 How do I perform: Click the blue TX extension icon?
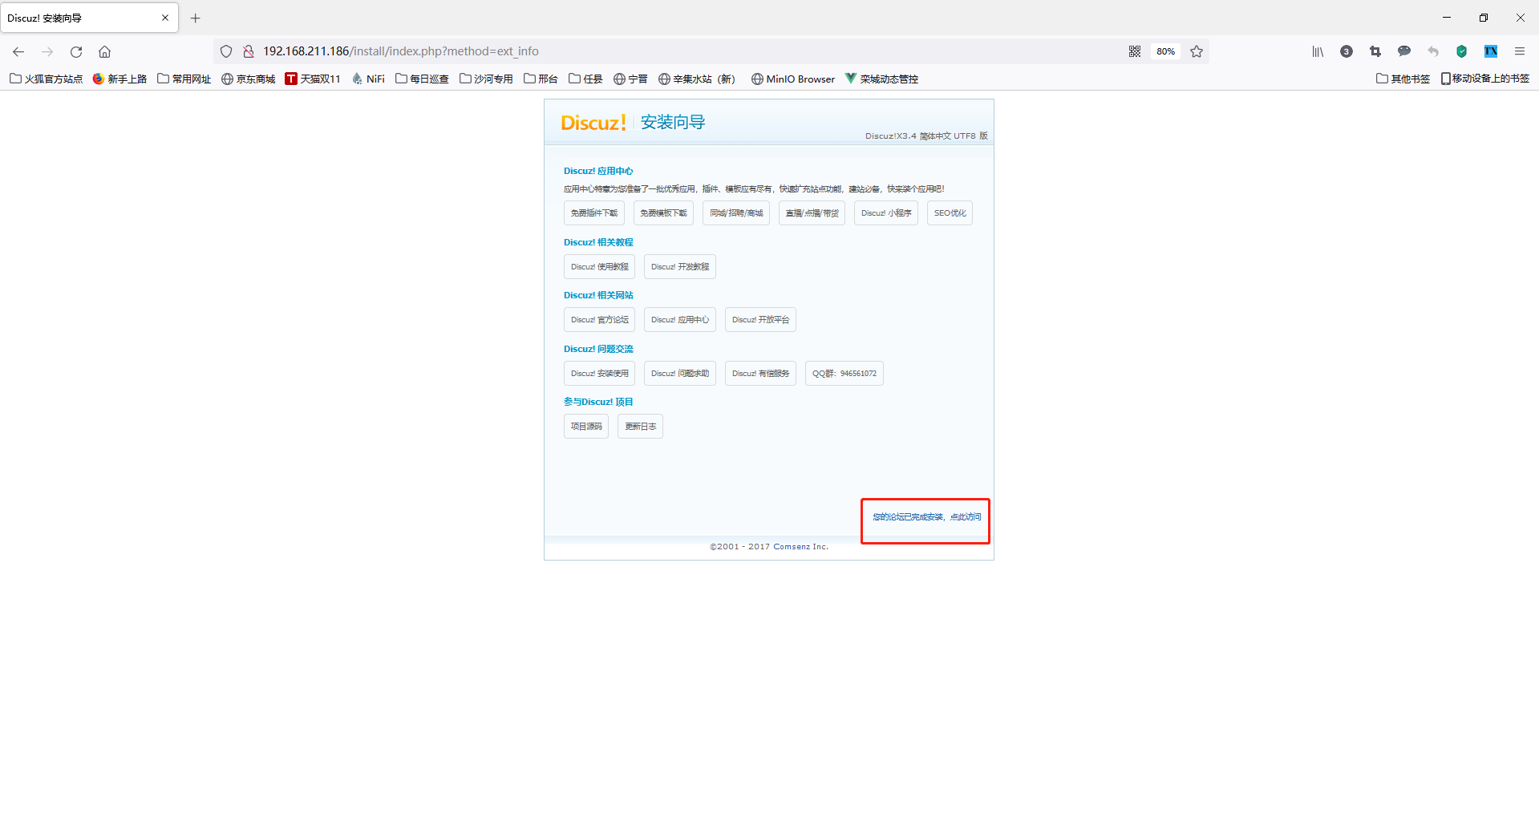tap(1491, 51)
